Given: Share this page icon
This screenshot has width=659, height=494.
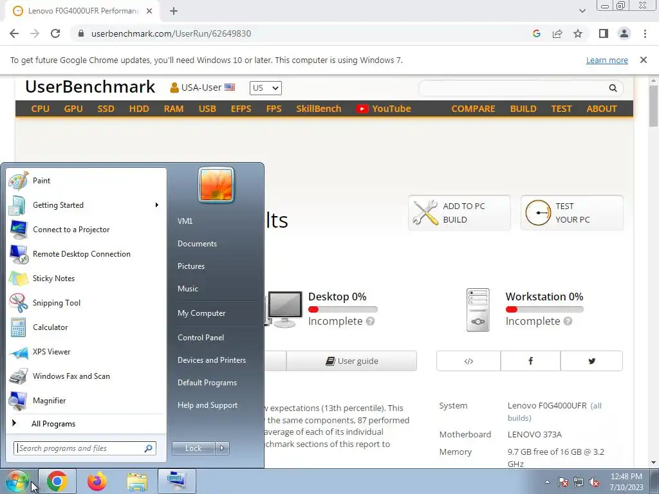Looking at the screenshot, I should tap(557, 33).
